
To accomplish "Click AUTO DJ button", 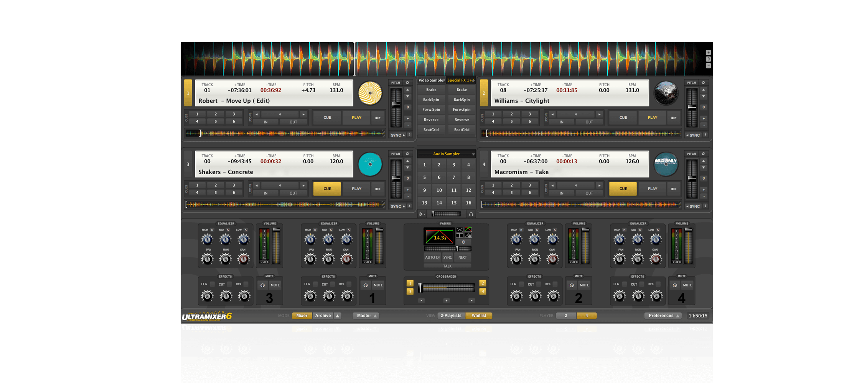I will (x=432, y=258).
